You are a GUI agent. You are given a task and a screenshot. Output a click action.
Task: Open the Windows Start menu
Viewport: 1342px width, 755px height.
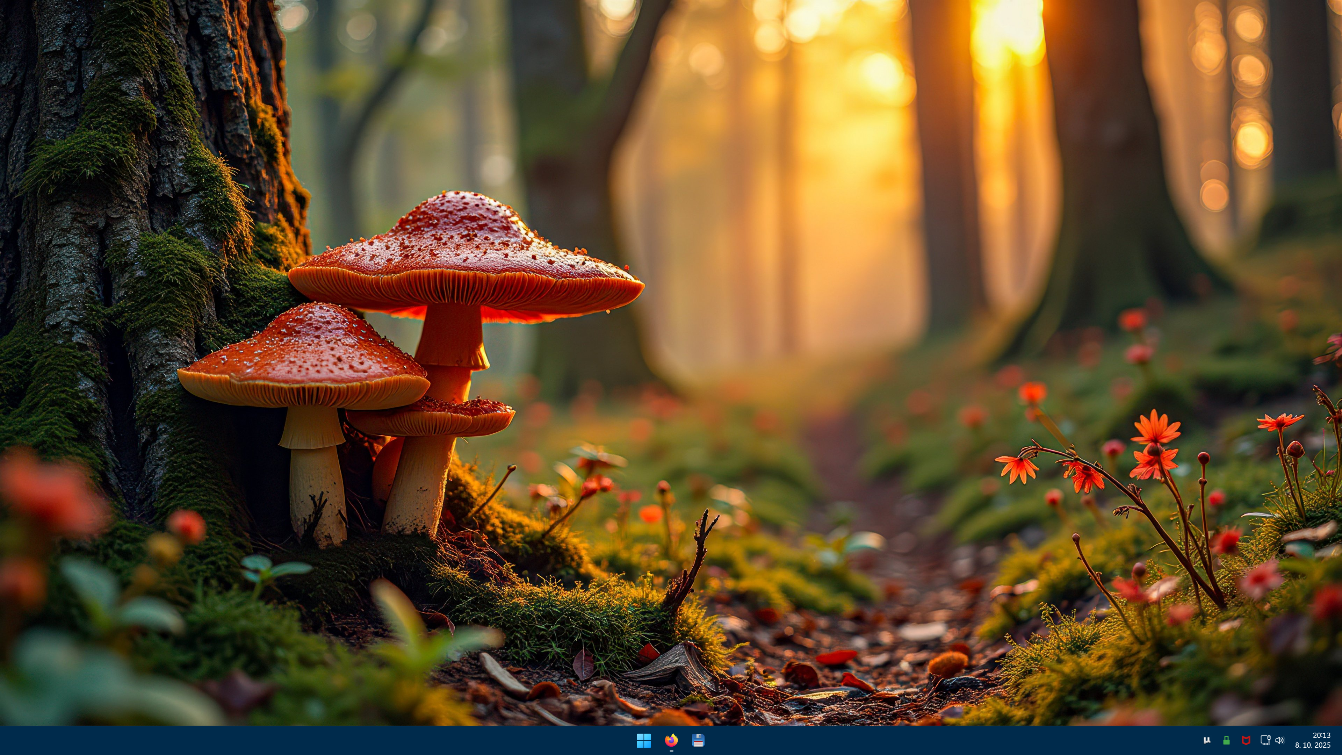(x=643, y=740)
